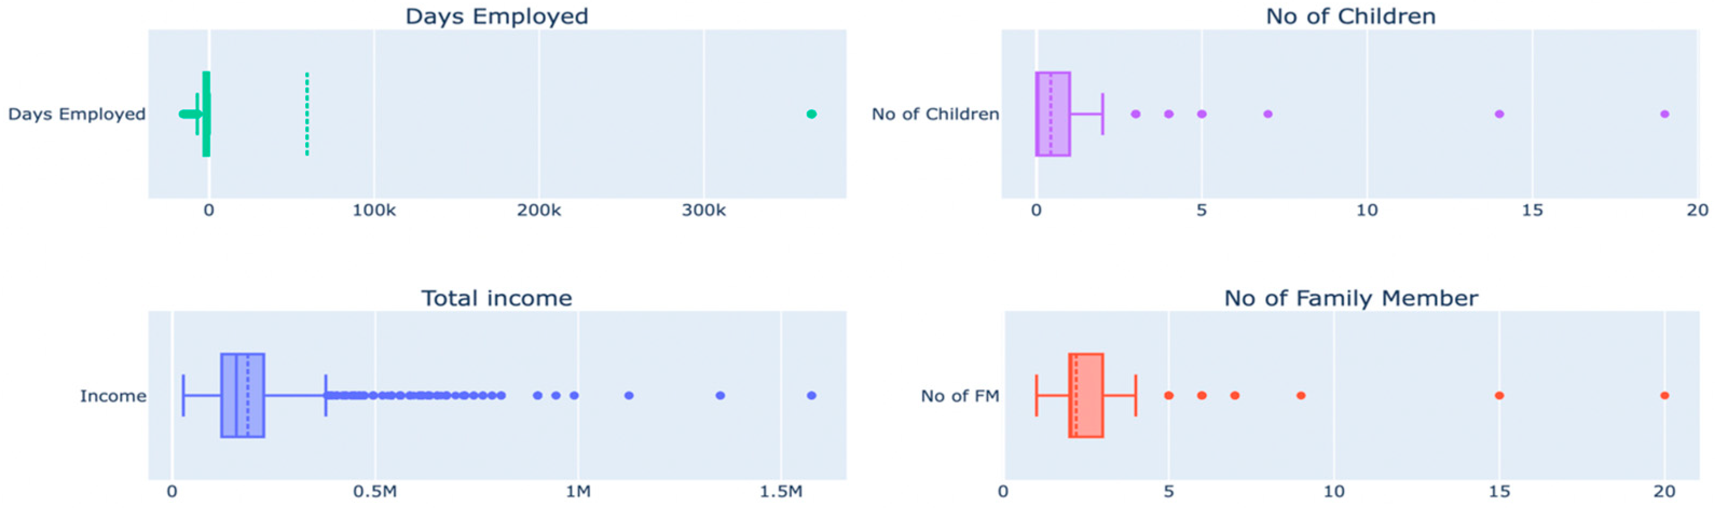Click the "No of Children" chart title

tap(1350, 16)
